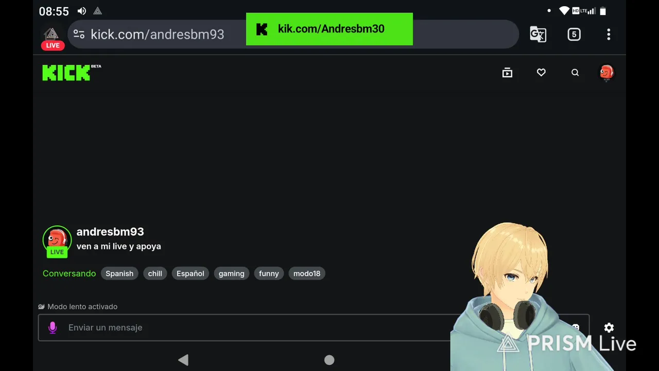Click the stream title ven a mi live y apoya

tap(119, 246)
